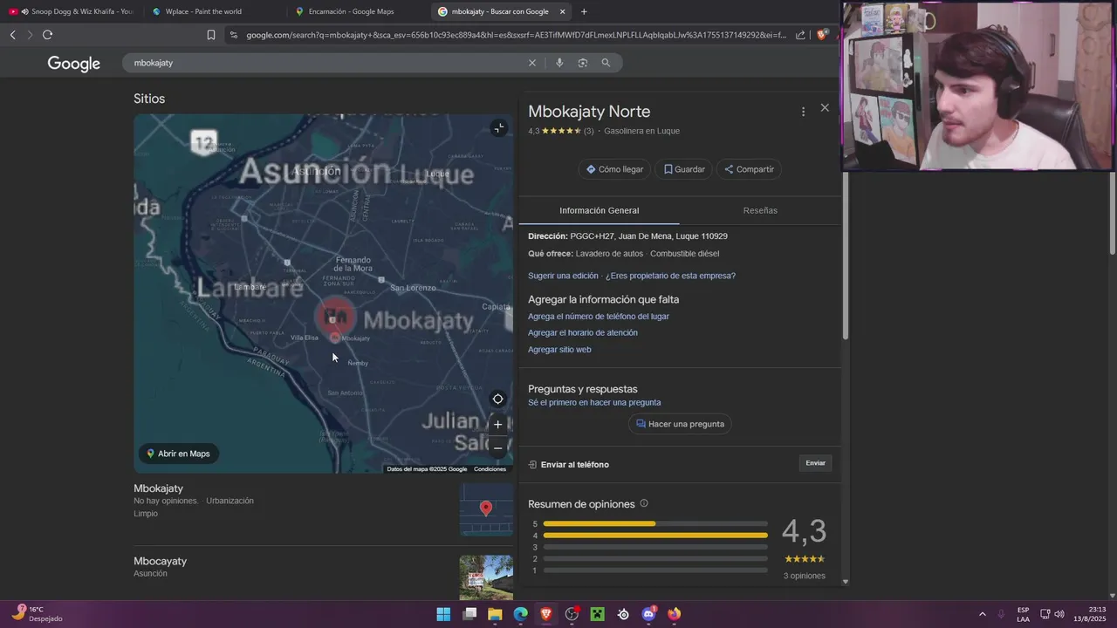Zoom out on the map
This screenshot has height=628, width=1117.
[497, 447]
